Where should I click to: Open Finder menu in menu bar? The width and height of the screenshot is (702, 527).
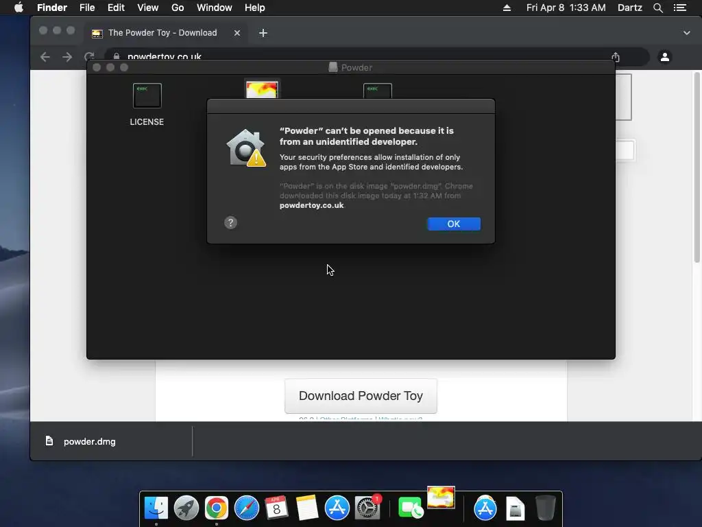(52, 8)
